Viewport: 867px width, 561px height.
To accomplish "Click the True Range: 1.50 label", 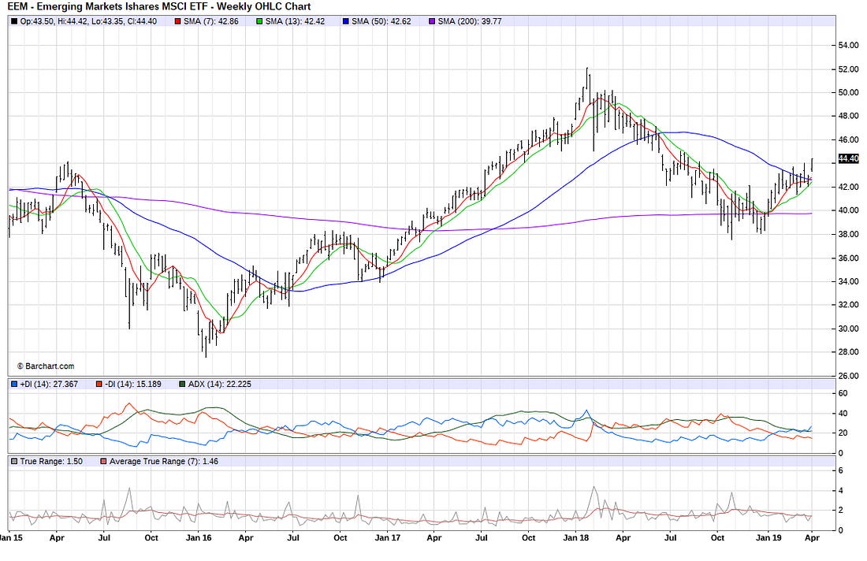I will tap(51, 462).
